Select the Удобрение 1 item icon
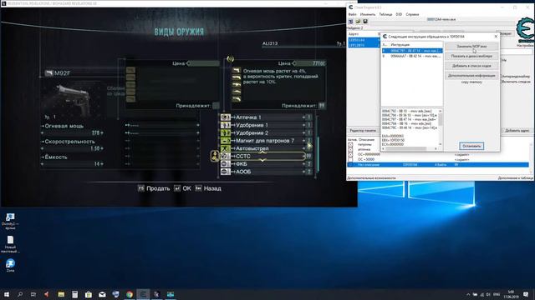 coord(225,125)
